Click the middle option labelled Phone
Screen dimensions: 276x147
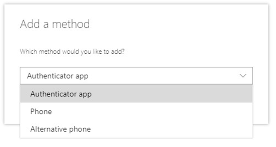pyautogui.click(x=41, y=112)
